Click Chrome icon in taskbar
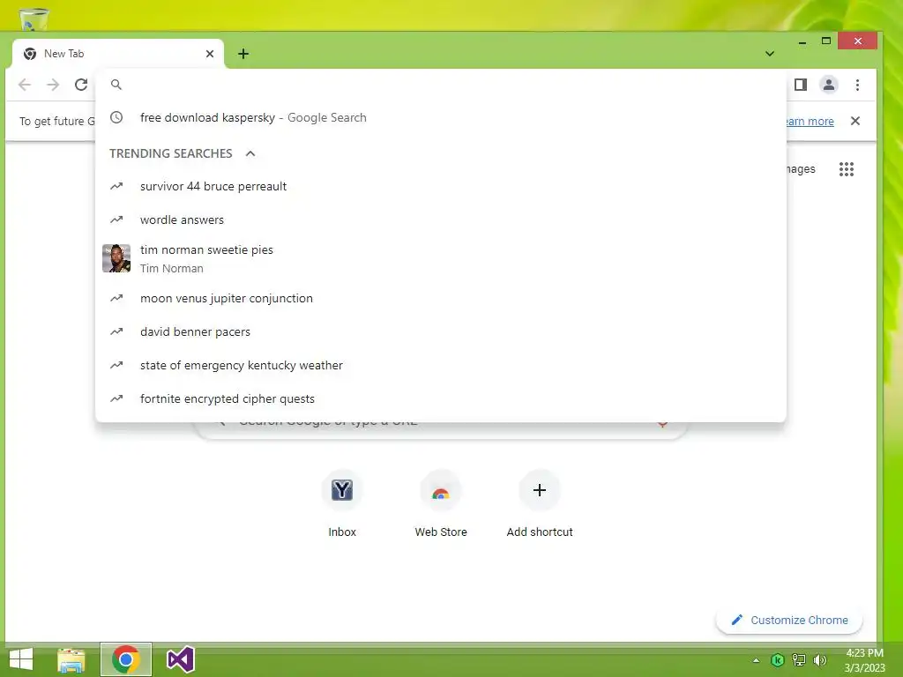903x677 pixels. pyautogui.click(x=126, y=659)
